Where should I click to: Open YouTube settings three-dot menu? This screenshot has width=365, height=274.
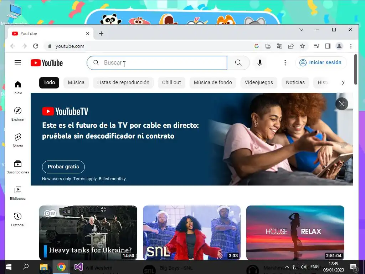pyautogui.click(x=285, y=63)
